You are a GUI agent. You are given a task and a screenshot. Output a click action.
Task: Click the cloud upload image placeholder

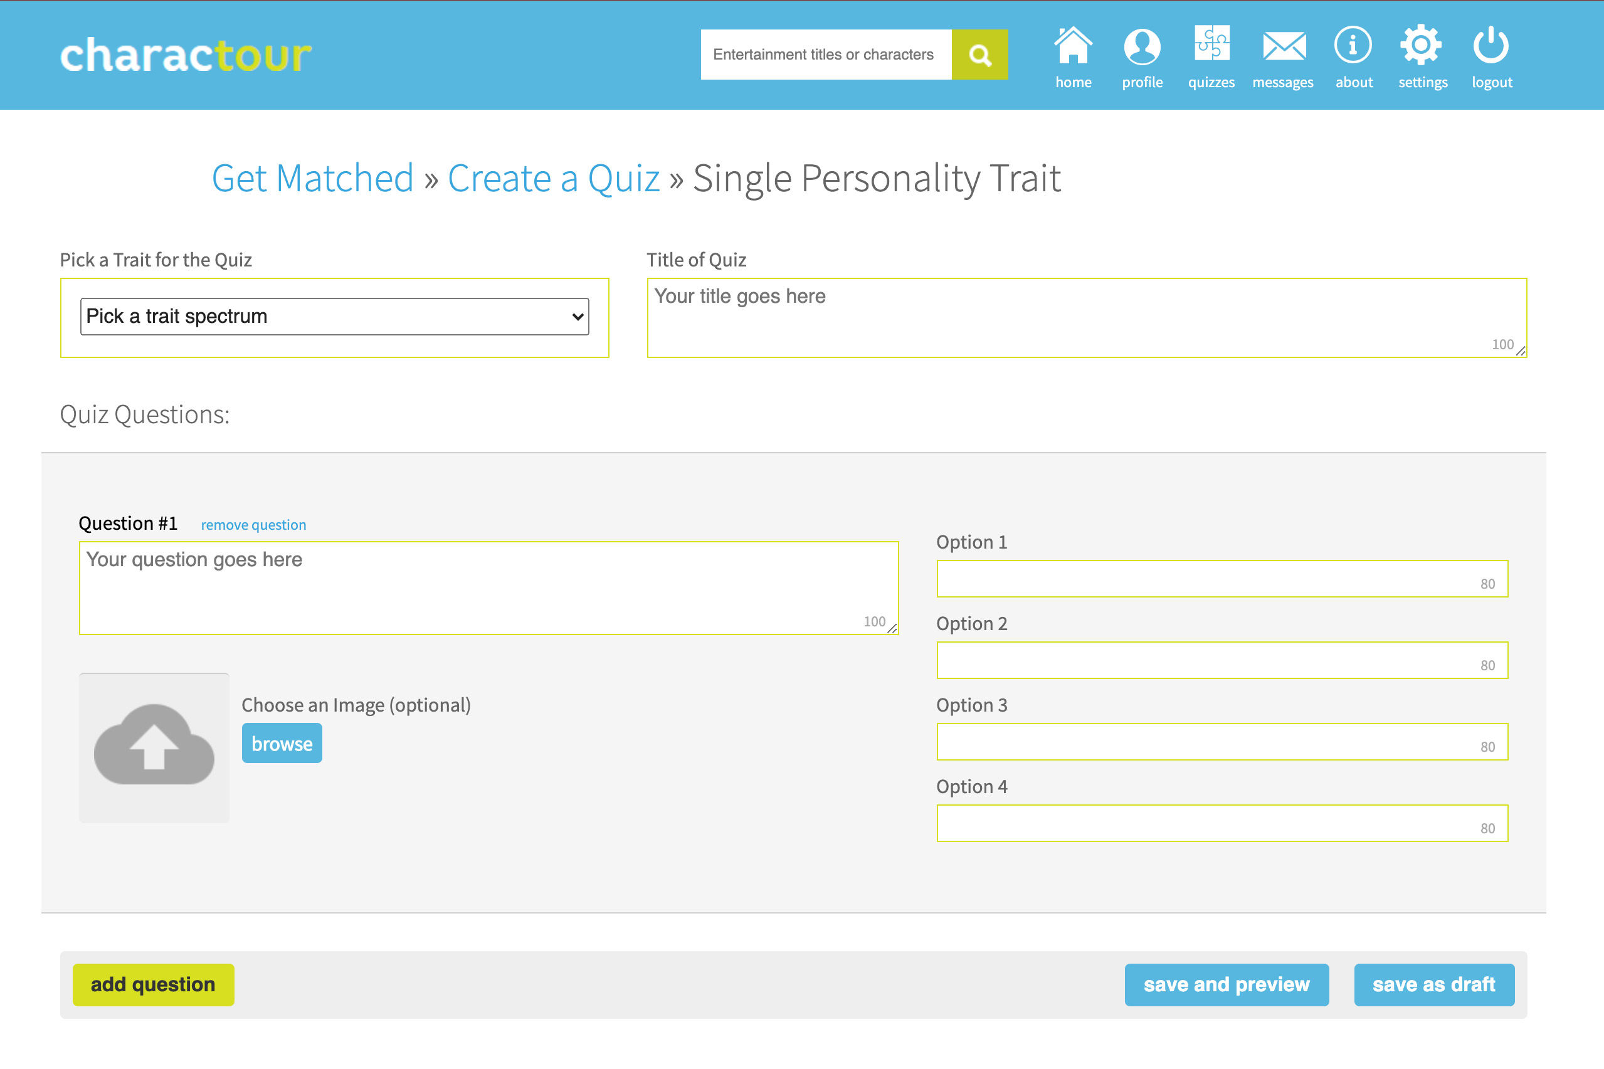coord(154,749)
